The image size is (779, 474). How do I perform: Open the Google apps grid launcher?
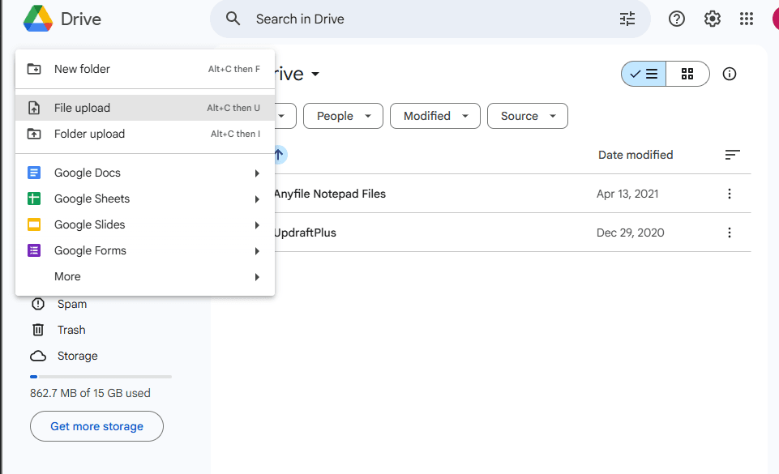pos(747,19)
